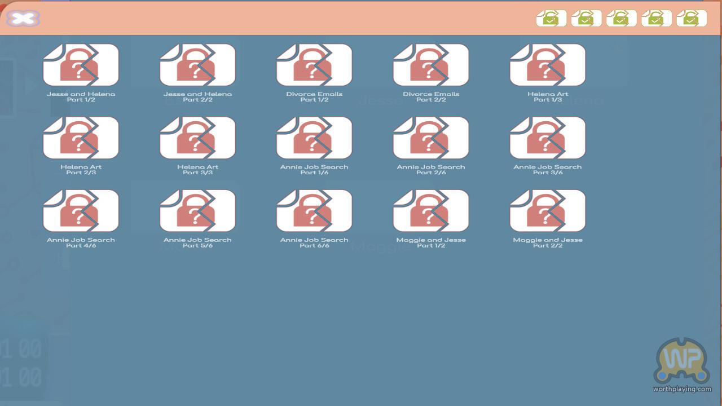Open Helena Art Part 1/3 locked file
Viewport: 722px width, 406px height.
[548, 65]
